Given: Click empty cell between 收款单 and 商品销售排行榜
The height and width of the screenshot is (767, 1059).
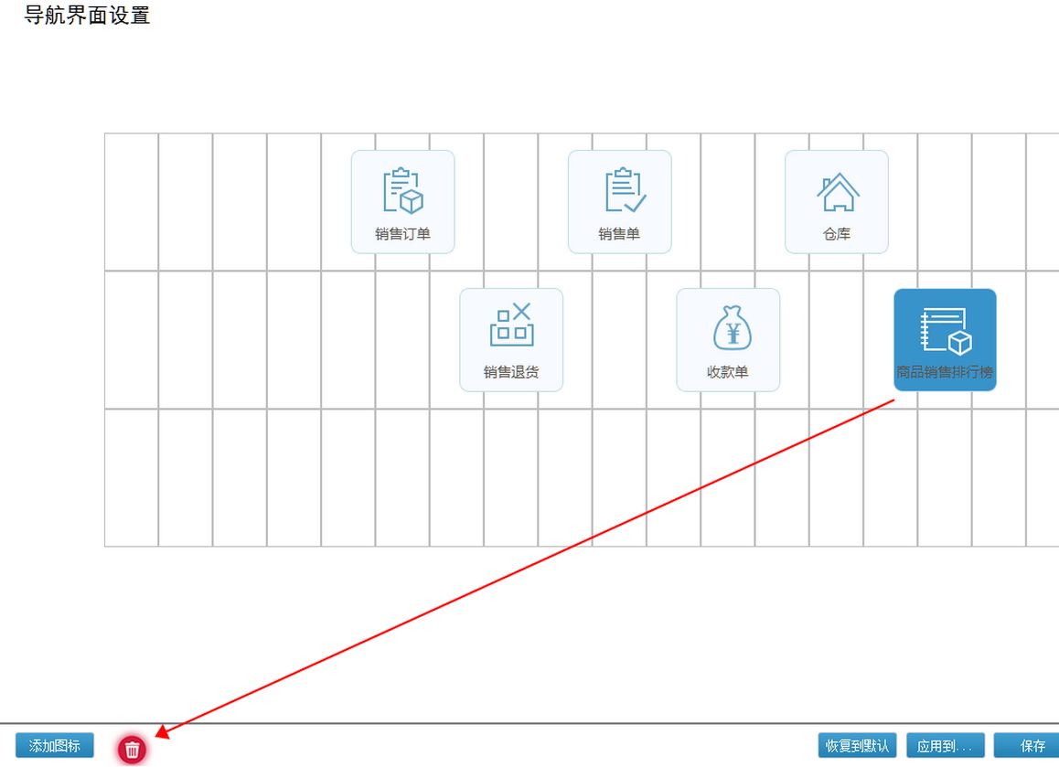Looking at the screenshot, I should point(836,339).
